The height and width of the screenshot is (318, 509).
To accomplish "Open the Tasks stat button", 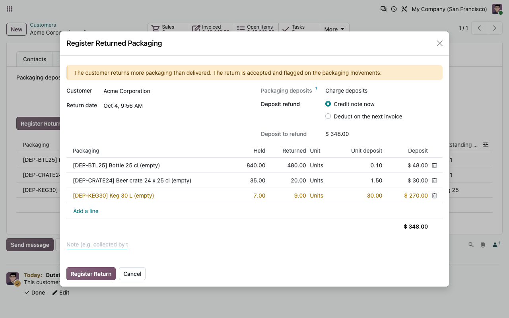I will [299, 29].
